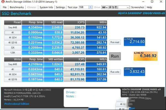Click the MB written column header
The image size is (166, 110).
[x=54, y=59]
